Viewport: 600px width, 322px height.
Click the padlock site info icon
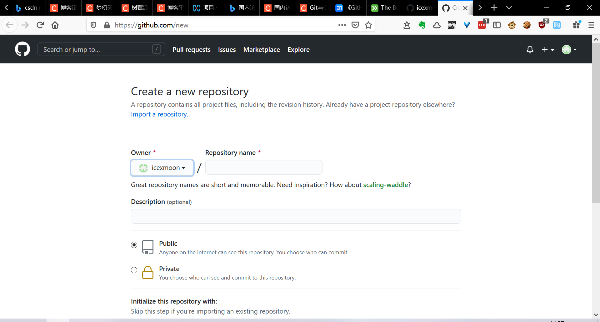coord(107,25)
